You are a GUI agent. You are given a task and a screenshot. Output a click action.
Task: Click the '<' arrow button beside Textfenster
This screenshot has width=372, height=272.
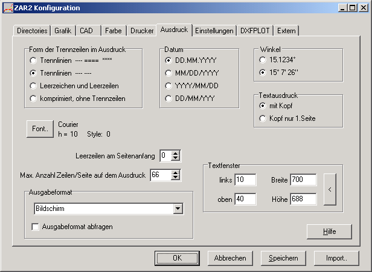point(330,189)
